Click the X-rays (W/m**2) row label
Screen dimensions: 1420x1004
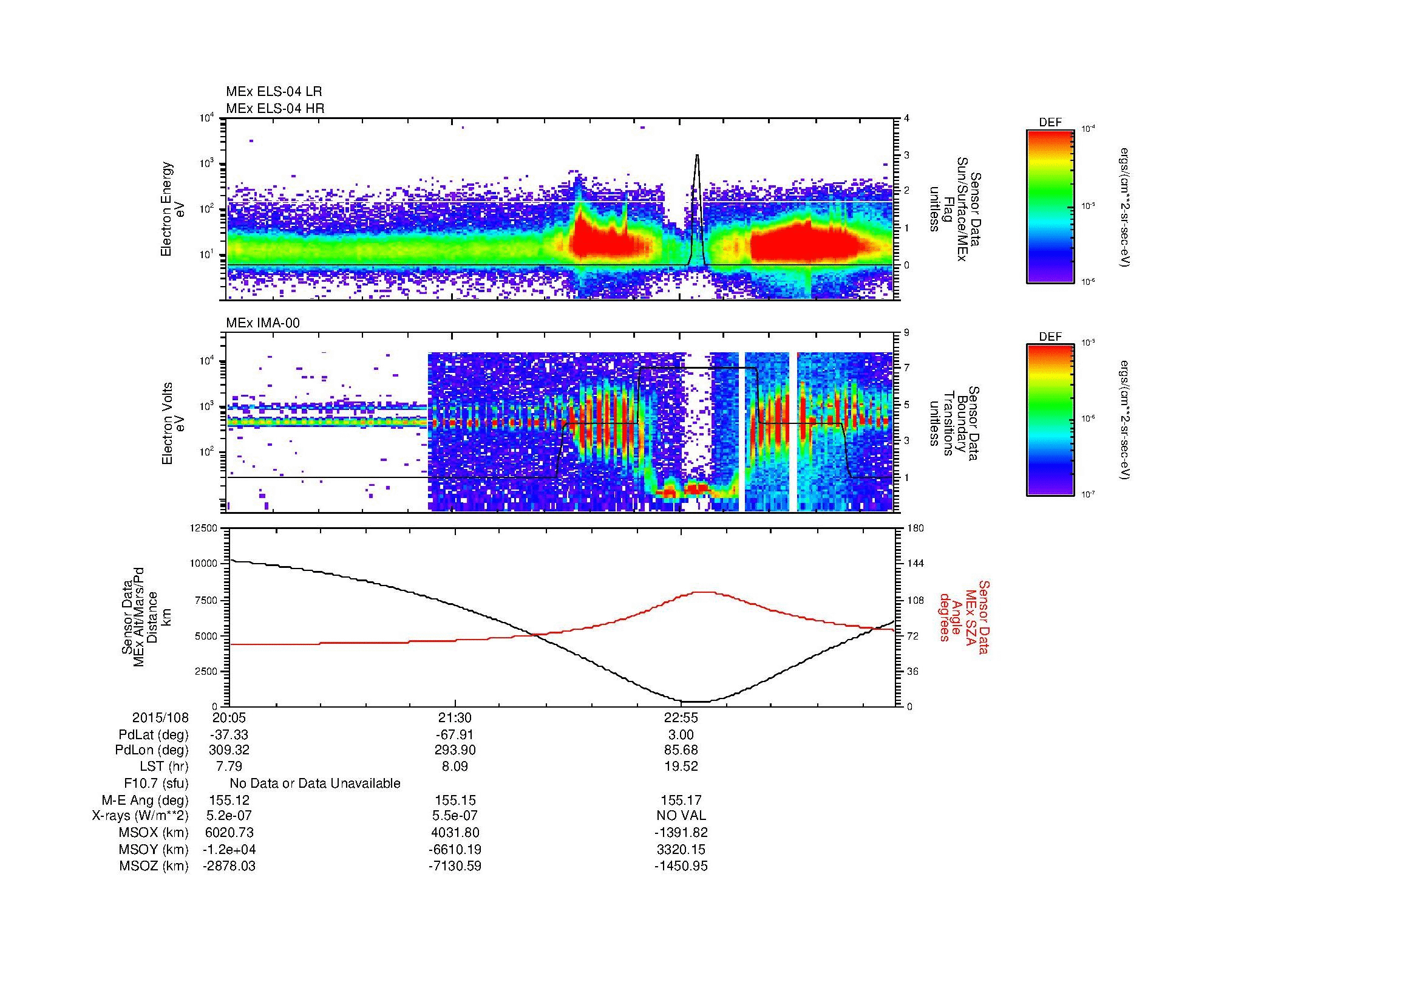(x=140, y=816)
